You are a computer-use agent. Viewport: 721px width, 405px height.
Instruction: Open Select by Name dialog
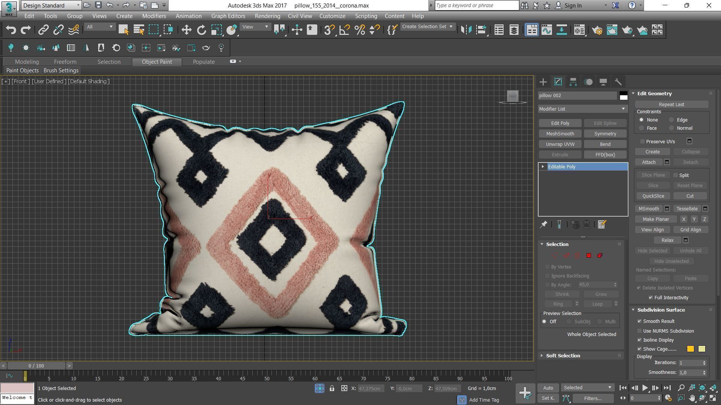pos(139,30)
